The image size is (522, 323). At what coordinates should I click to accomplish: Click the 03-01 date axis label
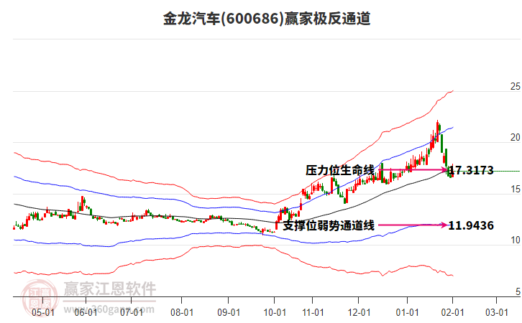coord(497,312)
